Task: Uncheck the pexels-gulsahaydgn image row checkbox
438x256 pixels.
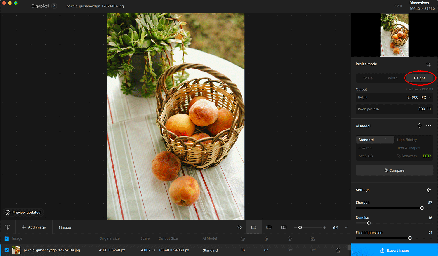Action: (6, 250)
